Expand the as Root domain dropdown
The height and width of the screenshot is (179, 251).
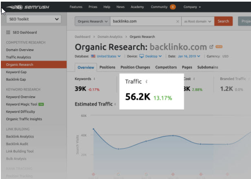198,21
